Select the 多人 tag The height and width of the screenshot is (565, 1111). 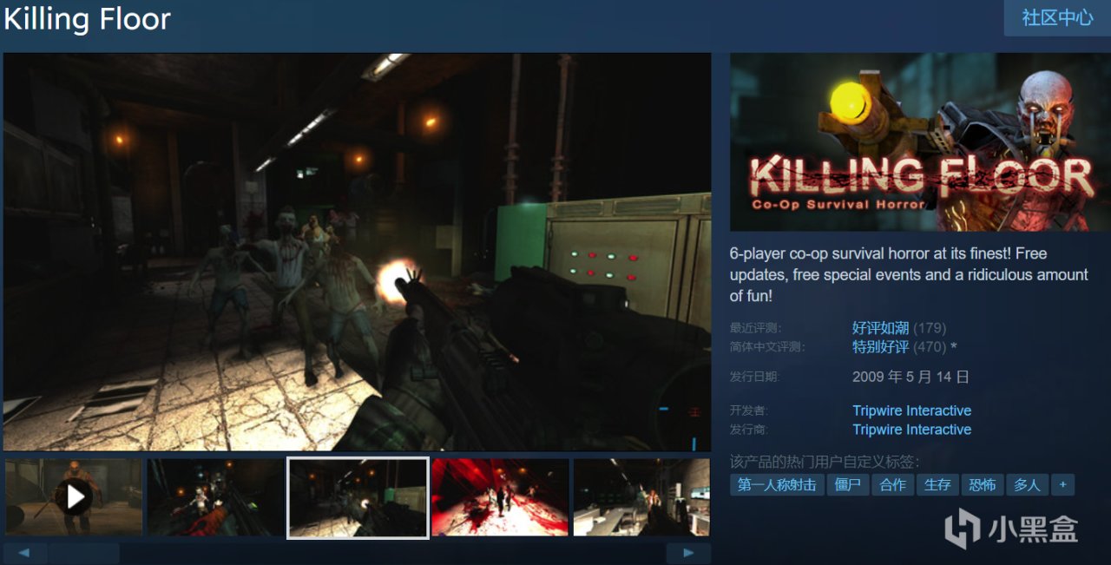pos(1028,485)
